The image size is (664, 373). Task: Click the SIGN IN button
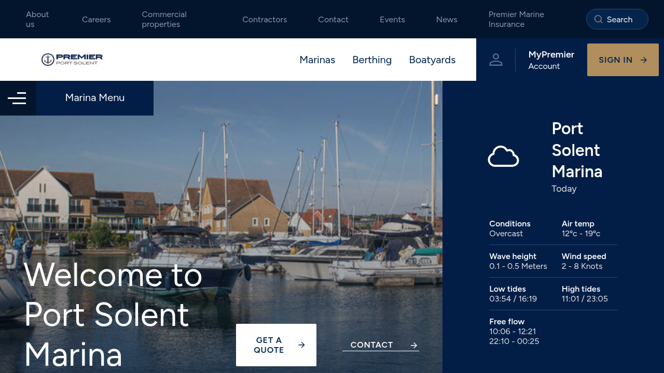623,60
